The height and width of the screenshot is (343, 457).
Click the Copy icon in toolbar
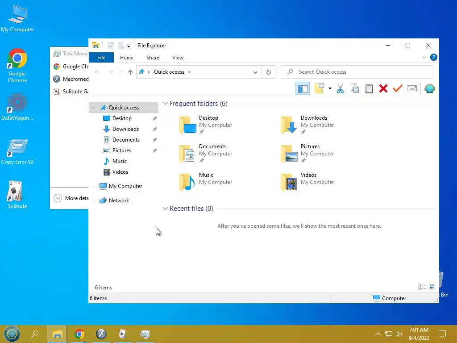(x=355, y=89)
